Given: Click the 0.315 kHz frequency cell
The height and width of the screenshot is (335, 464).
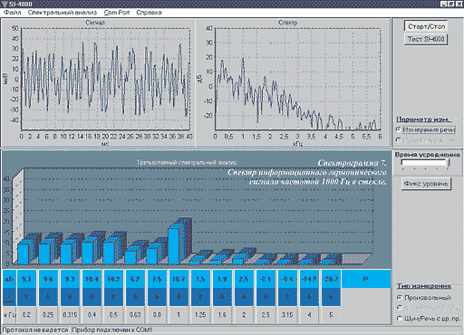Looking at the screenshot, I should (70, 315).
